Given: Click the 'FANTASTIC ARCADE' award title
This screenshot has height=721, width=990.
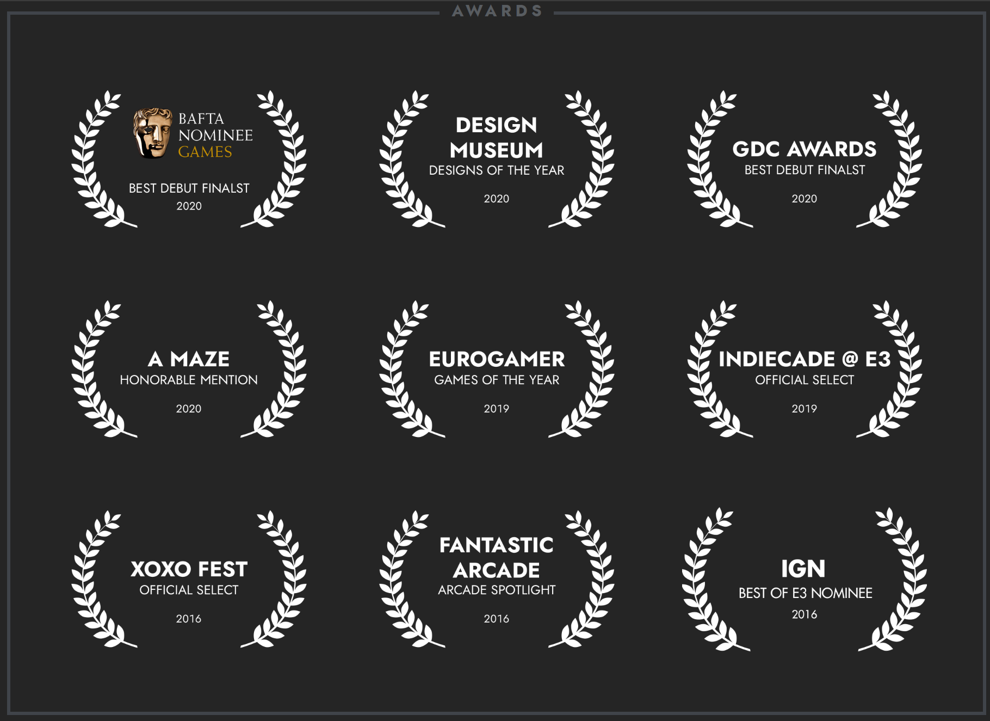Looking at the screenshot, I should point(496,557).
